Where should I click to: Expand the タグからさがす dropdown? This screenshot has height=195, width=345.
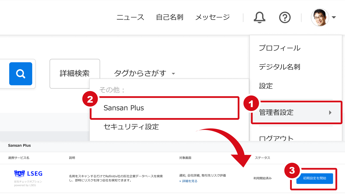click(x=140, y=73)
